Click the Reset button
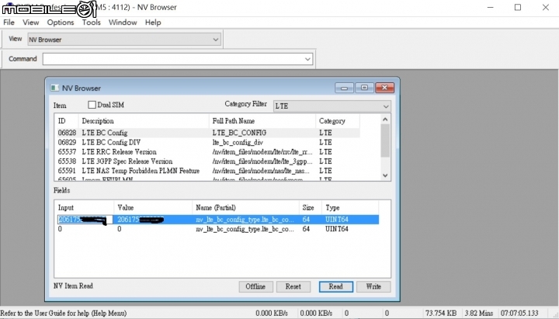The width and height of the screenshot is (559, 319). click(x=293, y=286)
